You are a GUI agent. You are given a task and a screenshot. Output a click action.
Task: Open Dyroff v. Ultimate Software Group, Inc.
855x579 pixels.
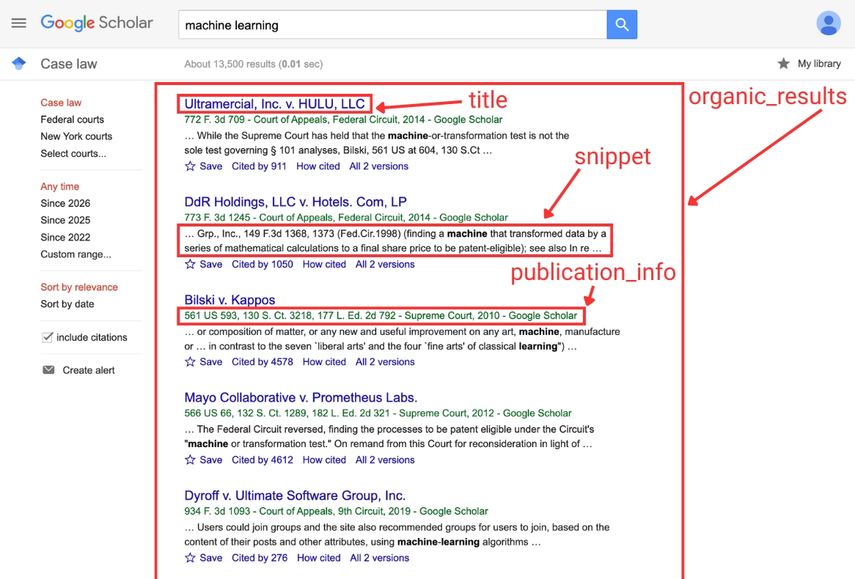295,495
